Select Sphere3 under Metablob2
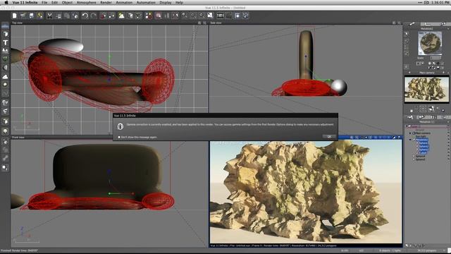The image size is (451, 254). [424, 150]
